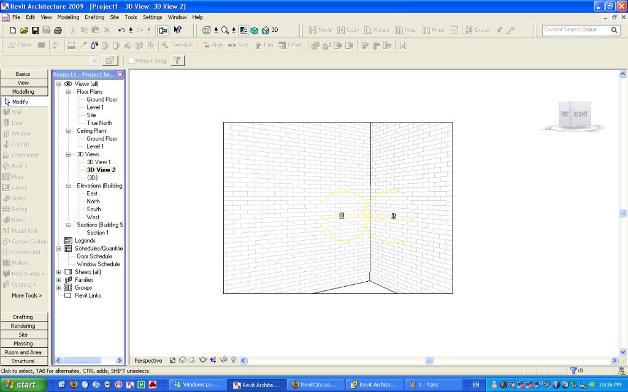Open the Modelling menu
Image resolution: width=628 pixels, height=392 pixels.
tap(68, 17)
